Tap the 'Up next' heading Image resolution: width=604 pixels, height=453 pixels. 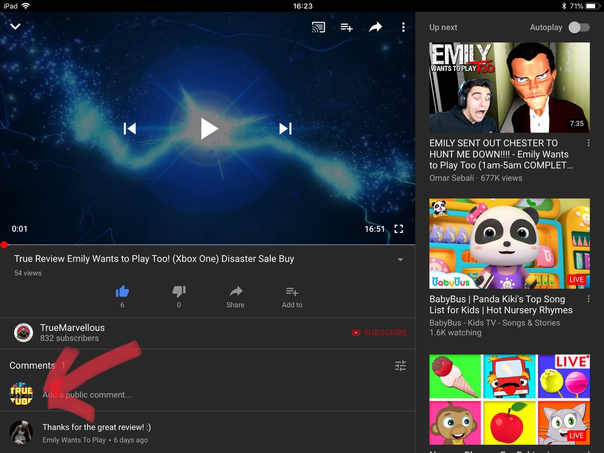[x=443, y=27]
